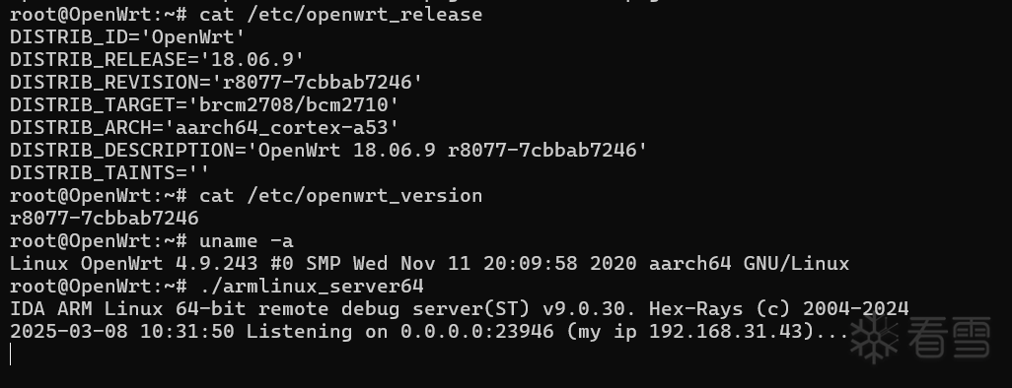Click the snowflake watermark logo

[875, 340]
